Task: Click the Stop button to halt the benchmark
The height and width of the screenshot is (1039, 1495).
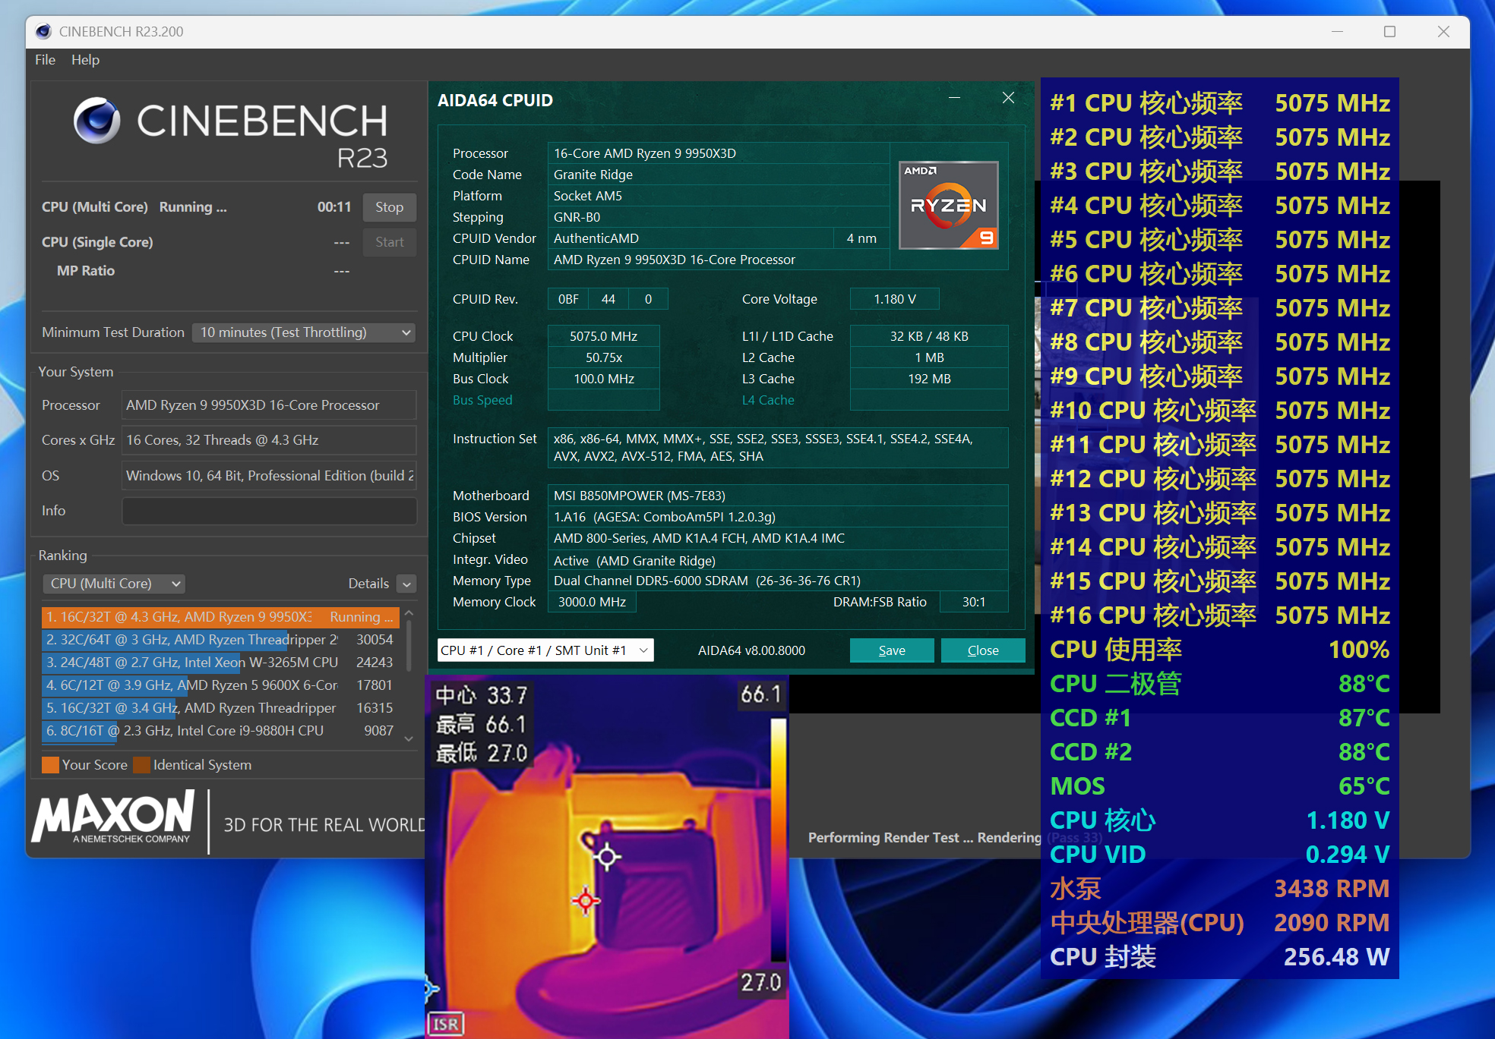Action: [x=389, y=207]
